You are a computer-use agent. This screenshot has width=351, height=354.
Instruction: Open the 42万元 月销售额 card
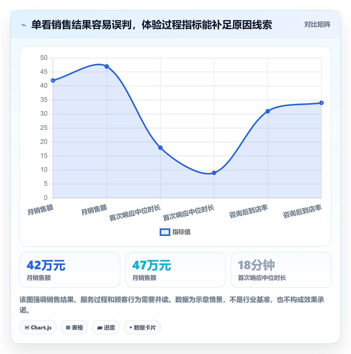coord(70,270)
